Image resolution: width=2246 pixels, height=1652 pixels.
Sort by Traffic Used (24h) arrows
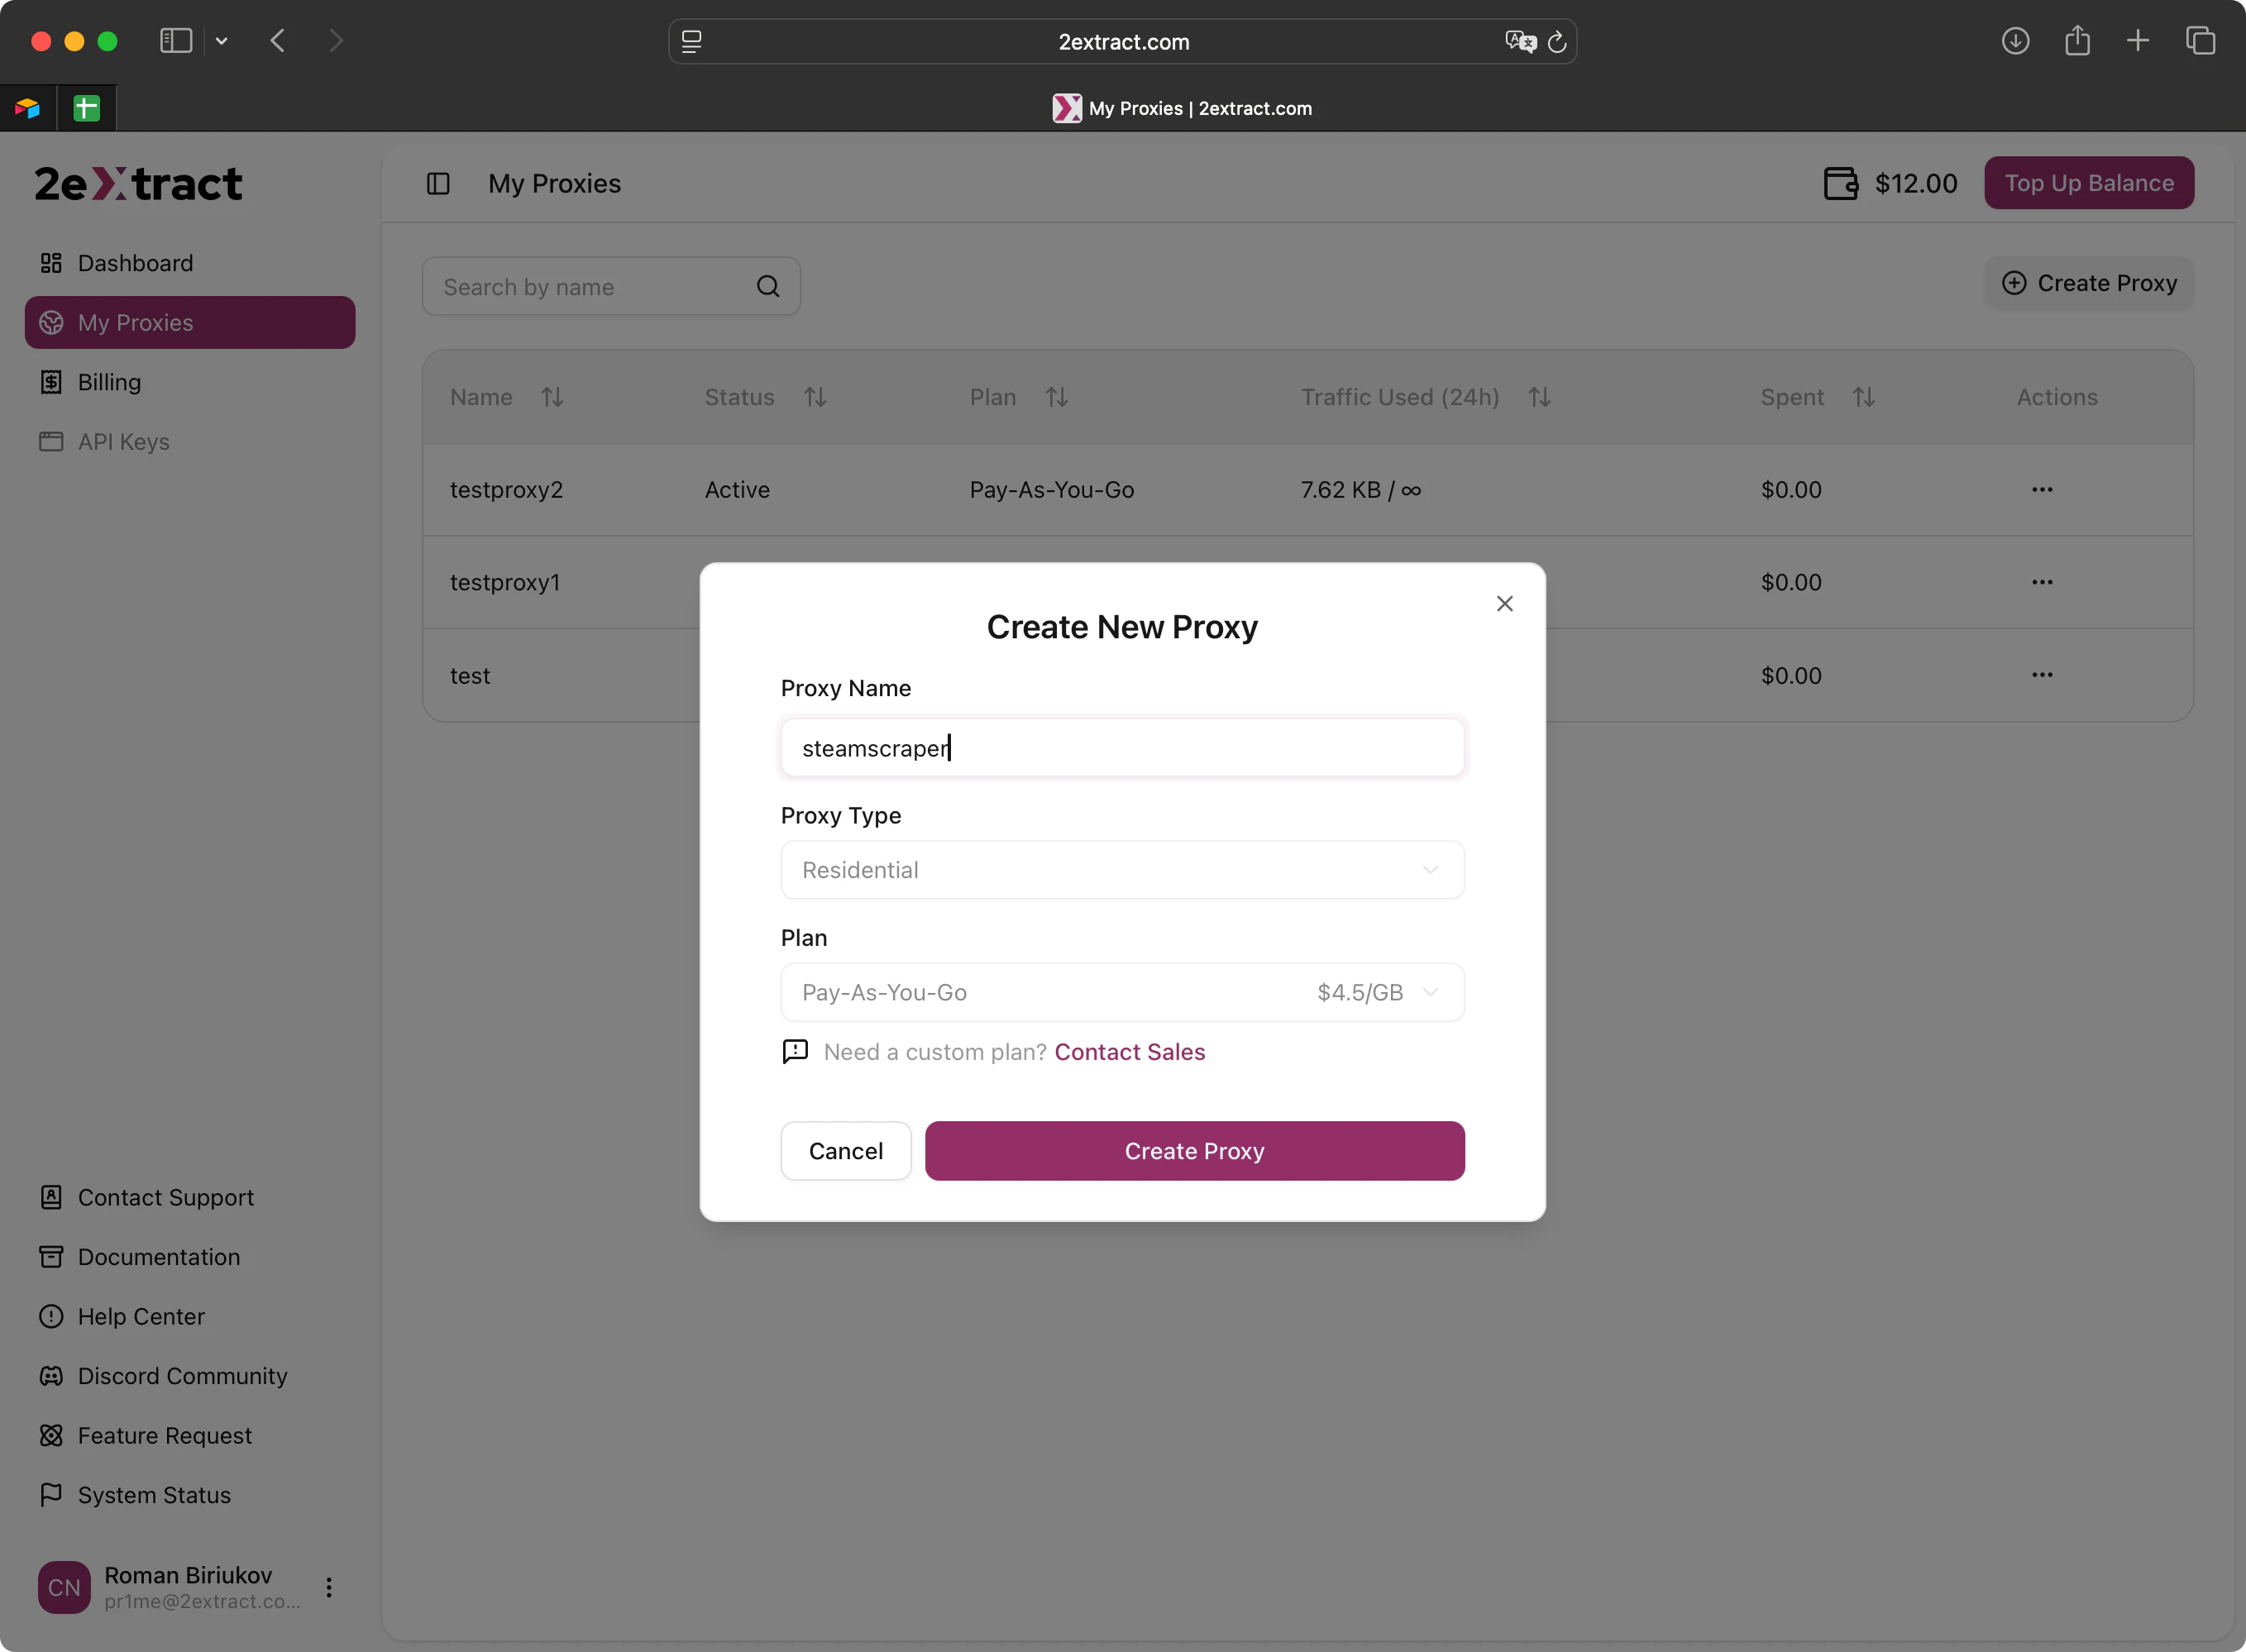pyautogui.click(x=1539, y=397)
